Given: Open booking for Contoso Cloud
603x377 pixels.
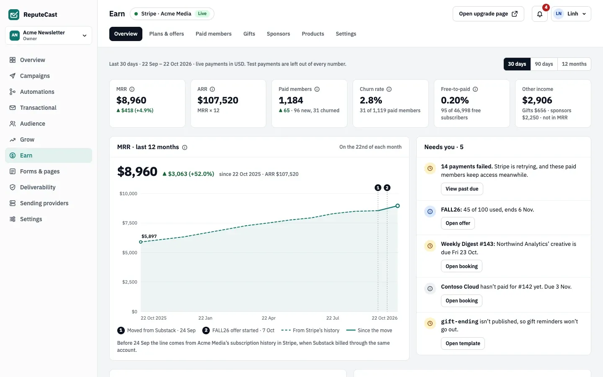Looking at the screenshot, I should tap(461, 301).
